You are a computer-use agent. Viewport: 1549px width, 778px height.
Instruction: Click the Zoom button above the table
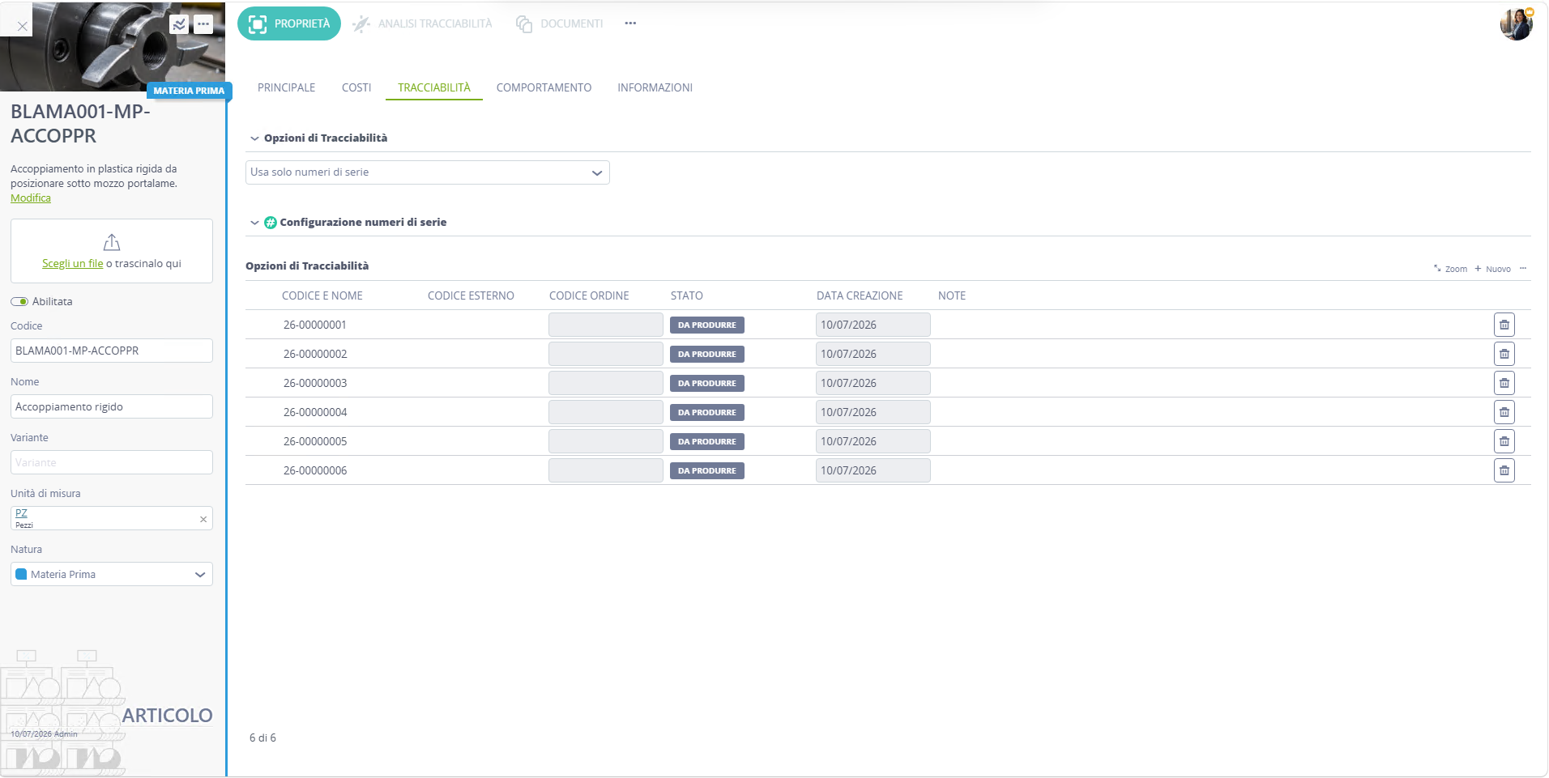[1450, 269]
